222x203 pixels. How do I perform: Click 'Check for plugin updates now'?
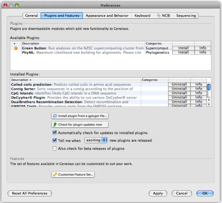[x=80, y=124]
